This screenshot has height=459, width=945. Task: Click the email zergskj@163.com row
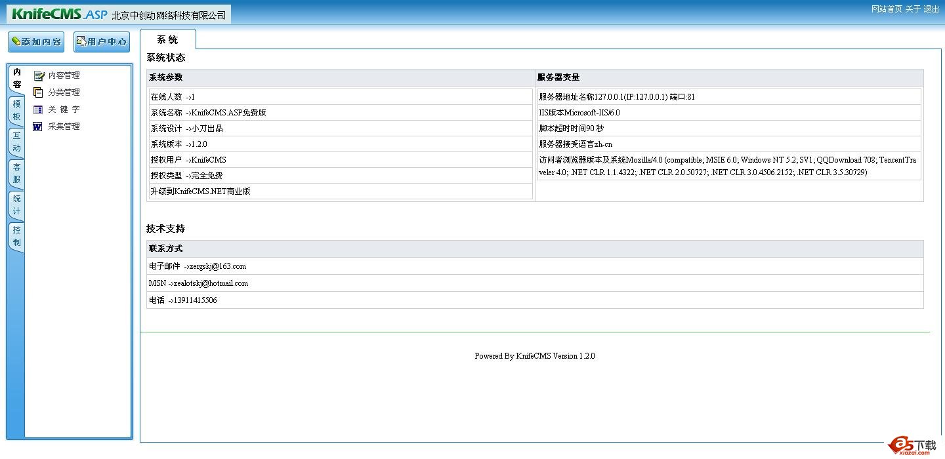pyautogui.click(x=535, y=266)
